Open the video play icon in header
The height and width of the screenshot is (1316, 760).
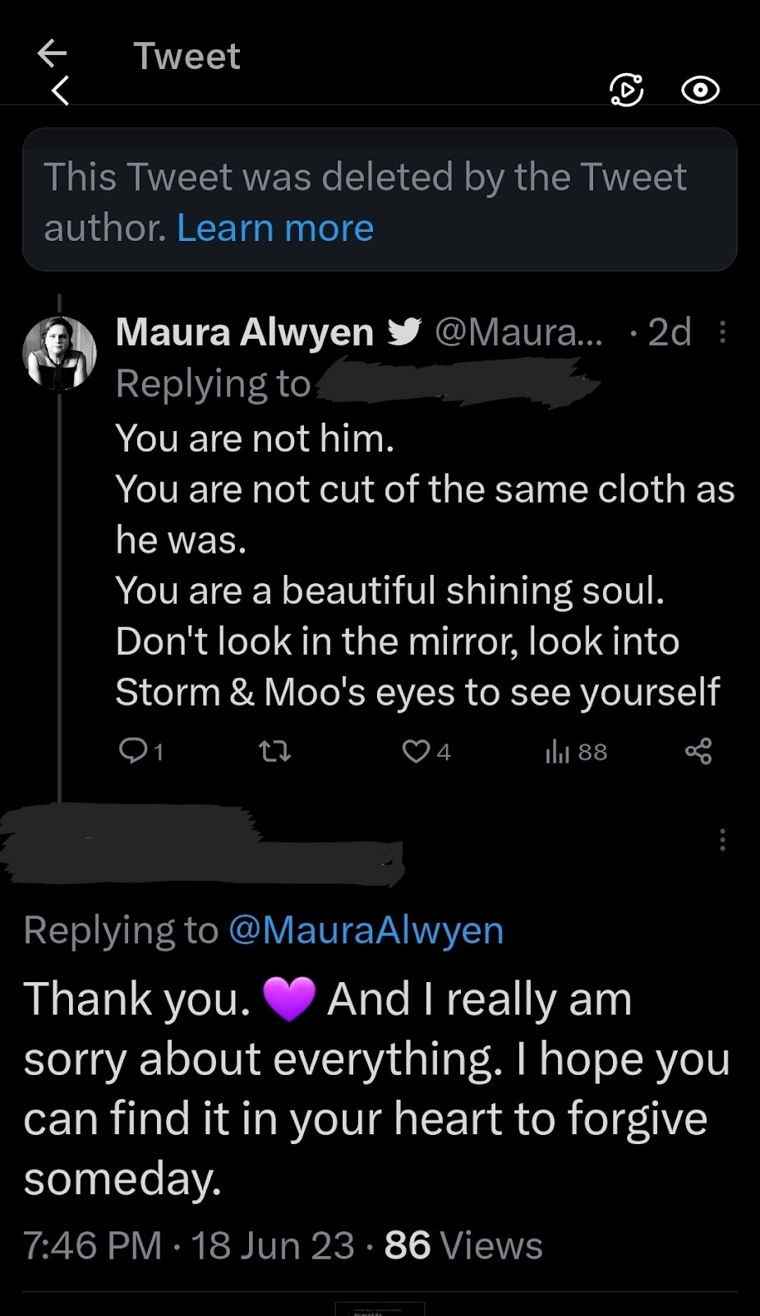(x=627, y=90)
